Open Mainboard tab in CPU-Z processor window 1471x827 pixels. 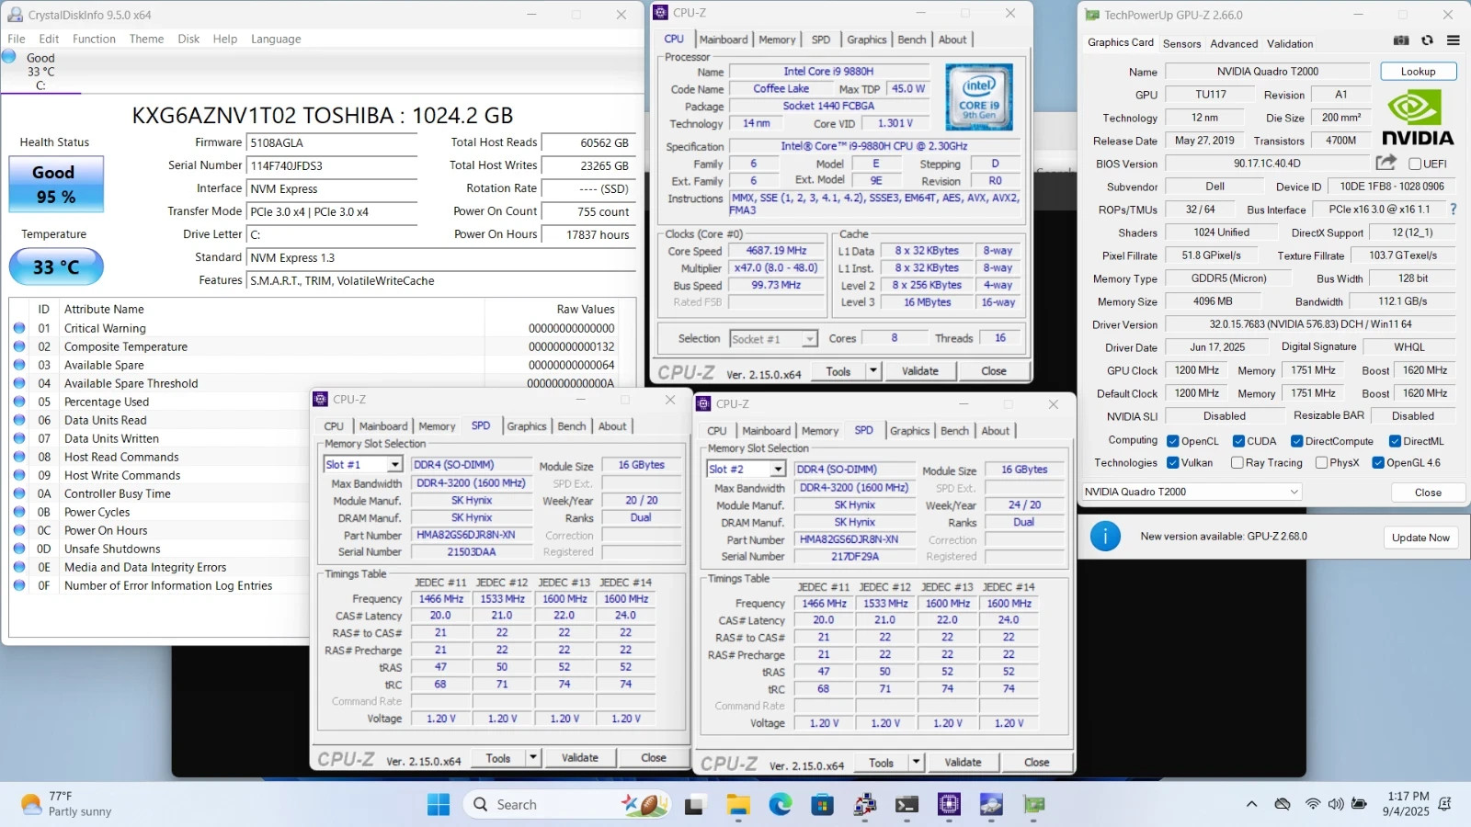point(724,40)
